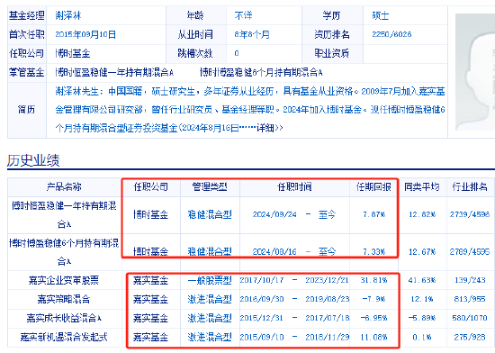Click the manager portrait photo

coord(475,72)
